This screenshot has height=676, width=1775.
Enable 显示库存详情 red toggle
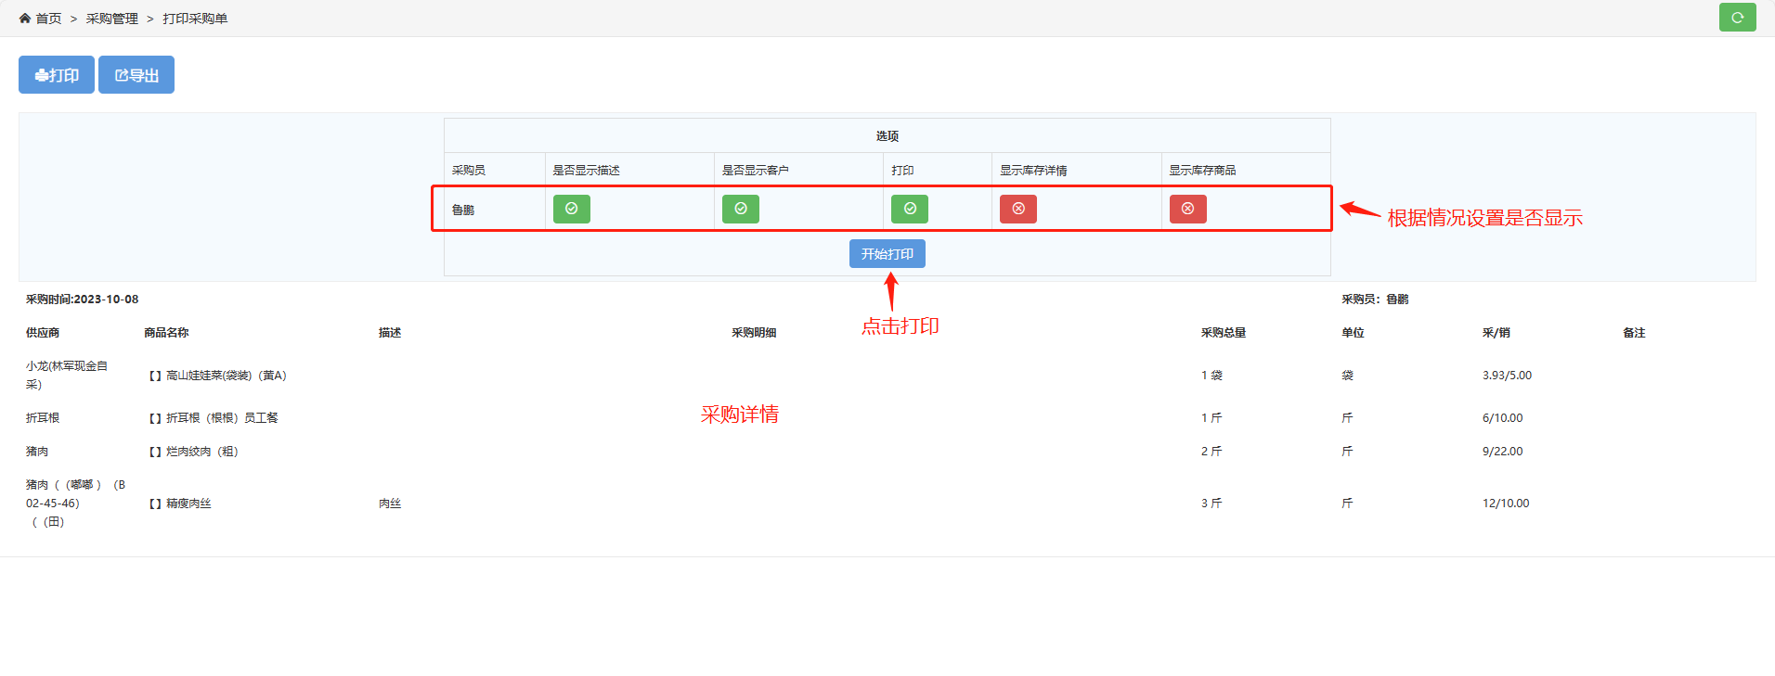pos(1017,209)
